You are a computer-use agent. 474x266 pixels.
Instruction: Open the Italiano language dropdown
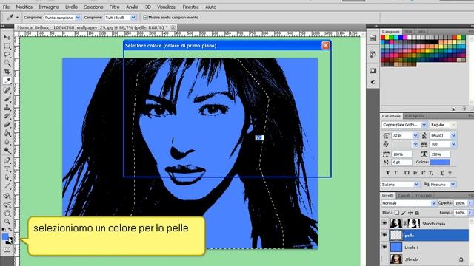tap(416, 184)
